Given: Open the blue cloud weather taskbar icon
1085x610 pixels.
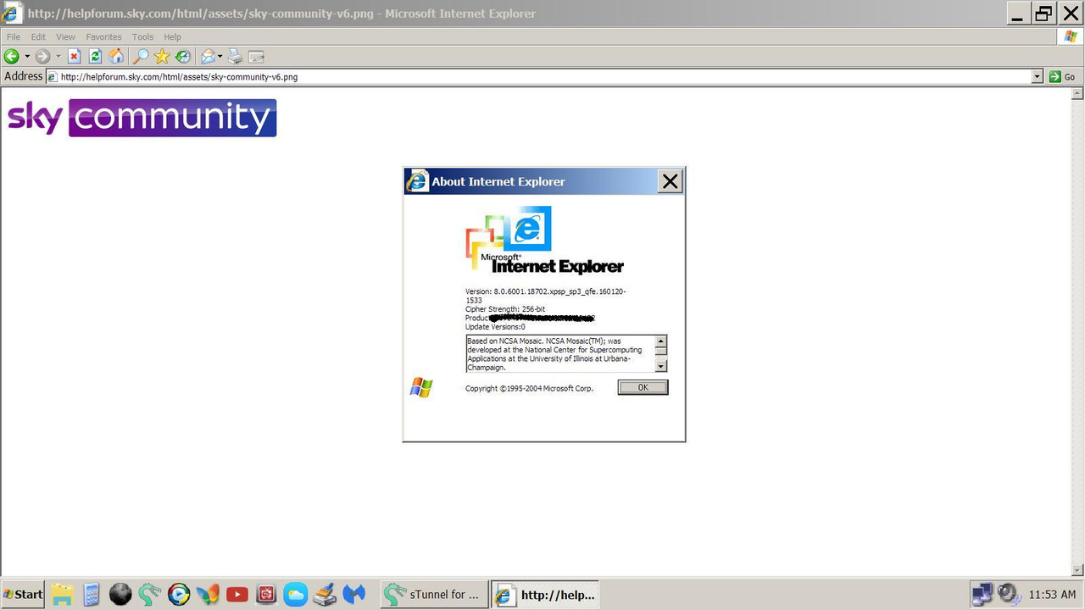Looking at the screenshot, I should click(295, 594).
